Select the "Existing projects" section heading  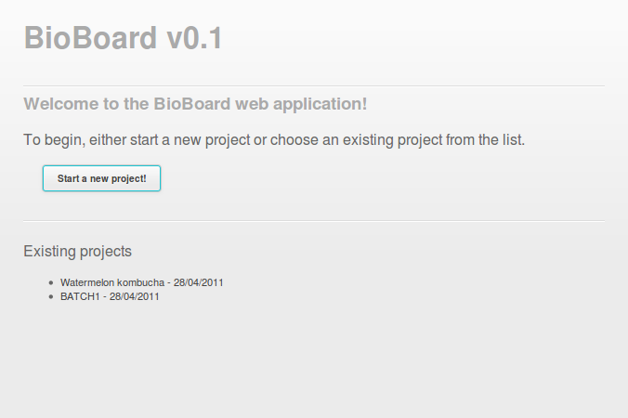[77, 251]
